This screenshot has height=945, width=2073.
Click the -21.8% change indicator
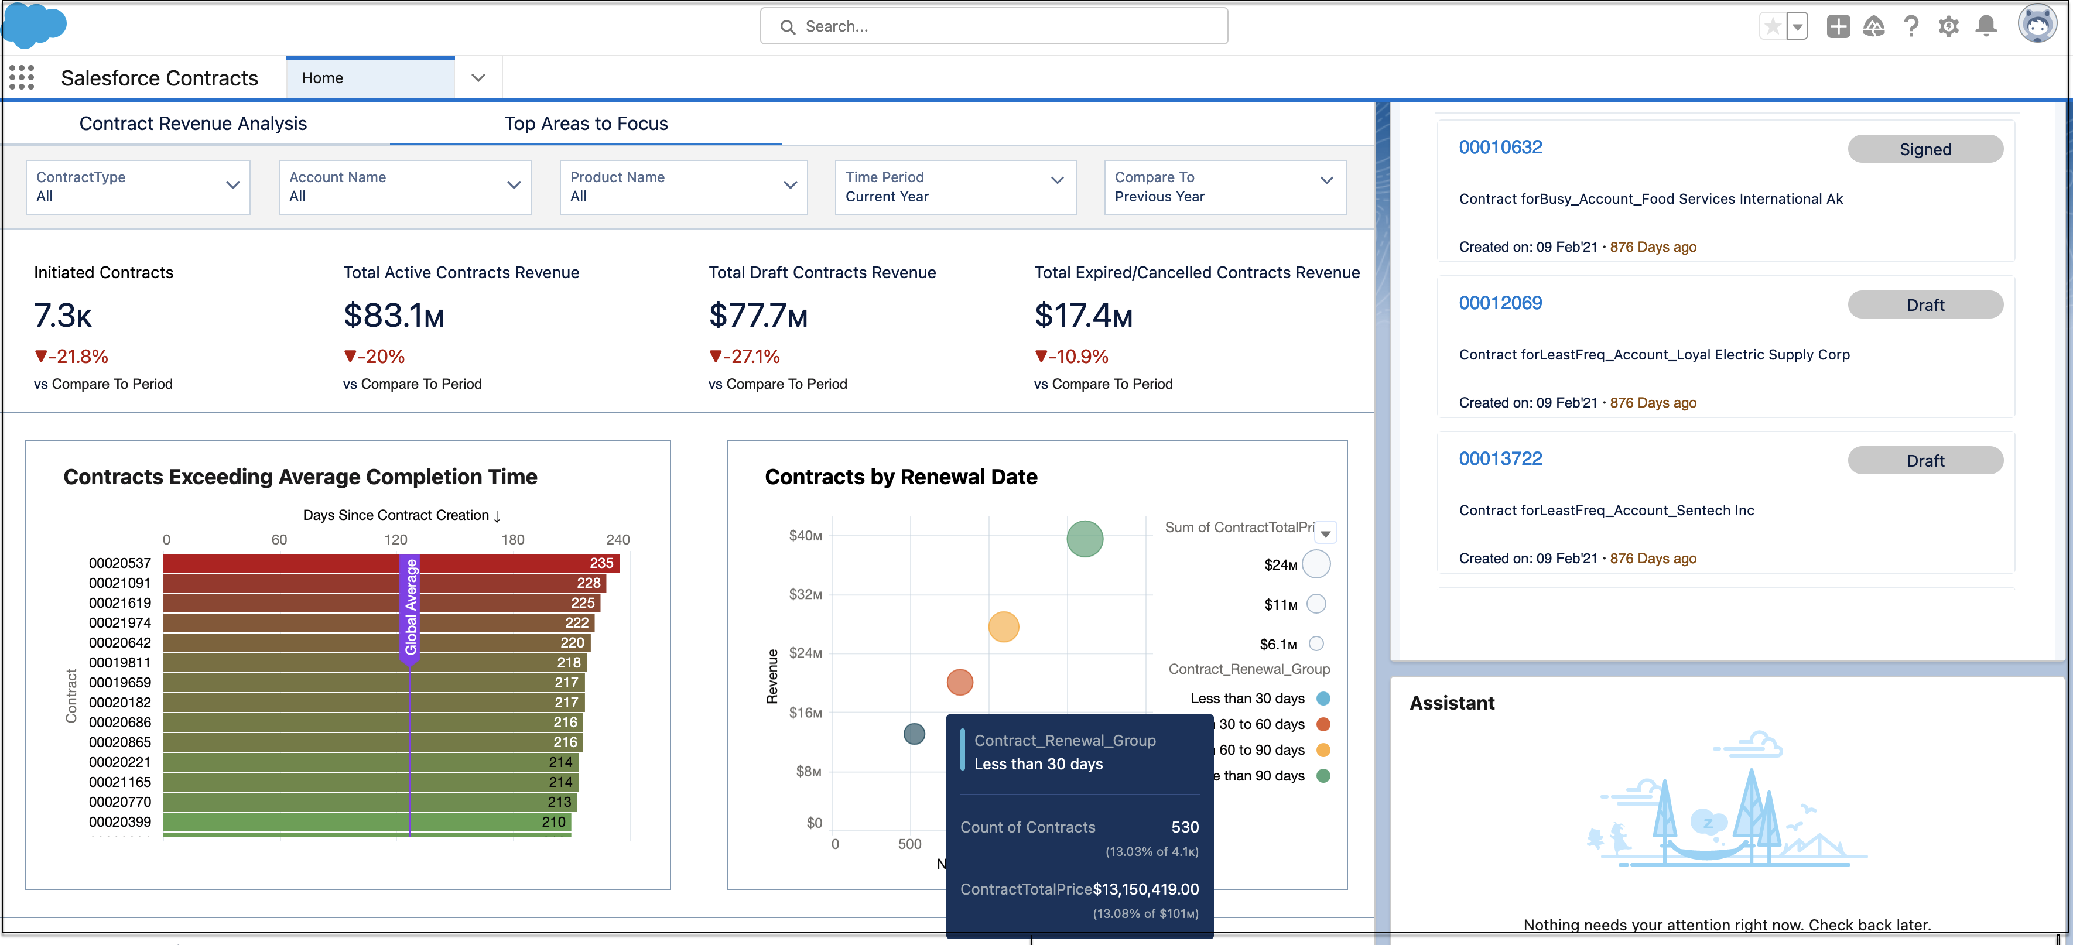pos(71,357)
